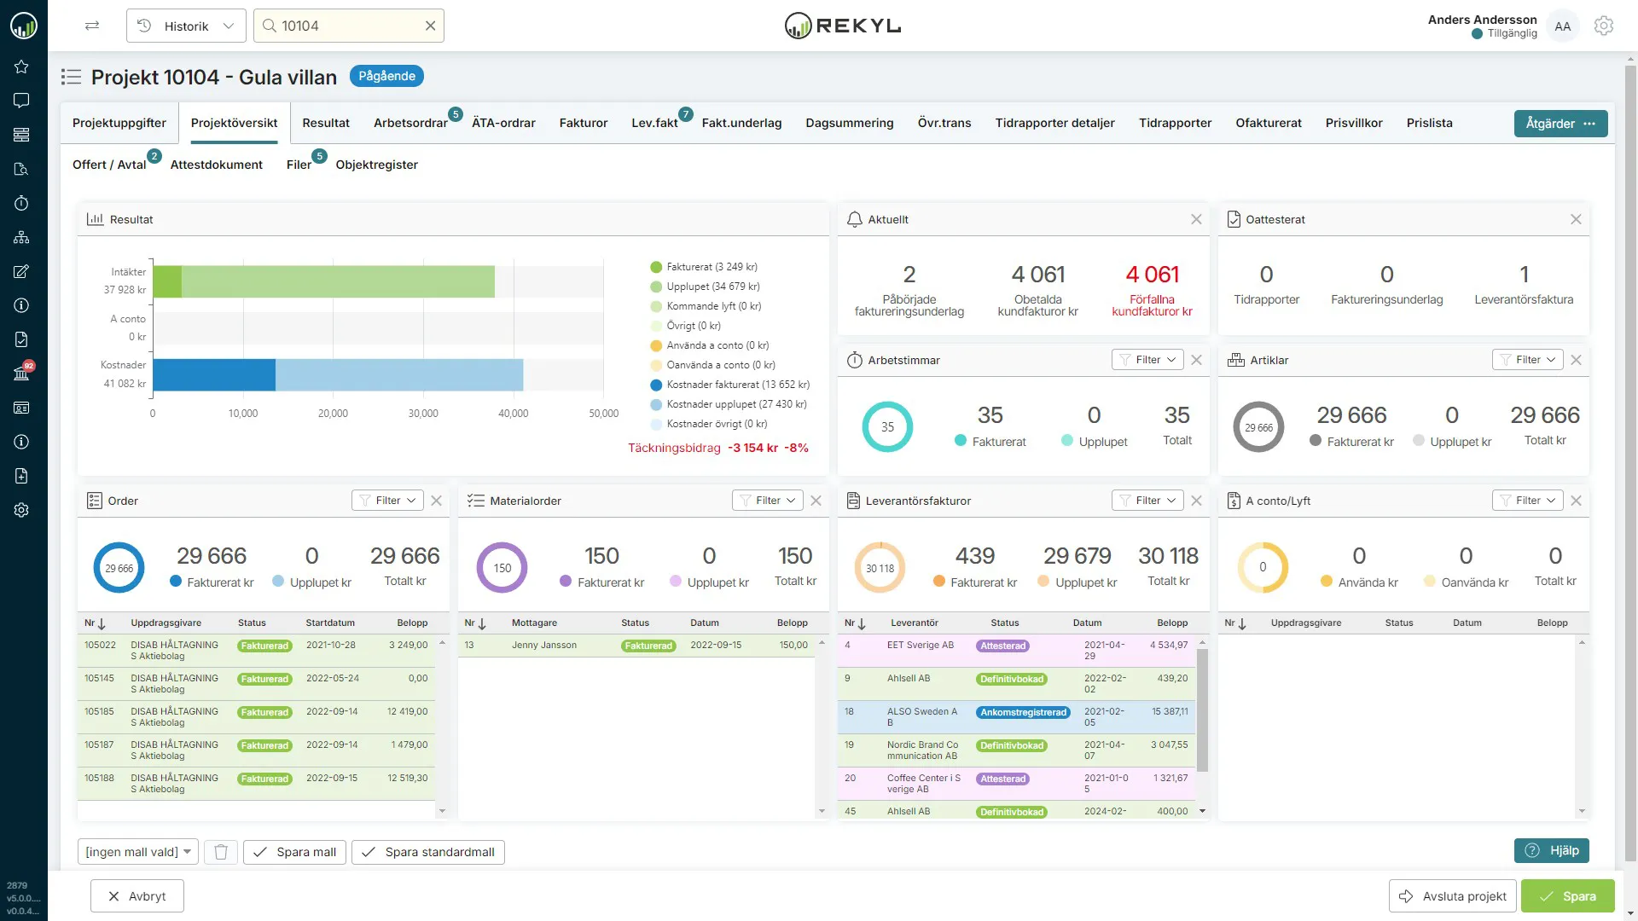Screen dimensions: 1638x921
Task: Close the Arbetstimmar widget
Action: tap(1196, 360)
